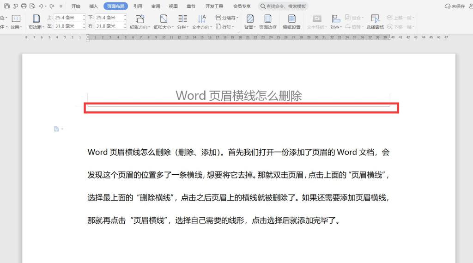Screen dimensions: 473x263
Task: Open the 选择窗格 selection pane
Action: tap(375, 21)
